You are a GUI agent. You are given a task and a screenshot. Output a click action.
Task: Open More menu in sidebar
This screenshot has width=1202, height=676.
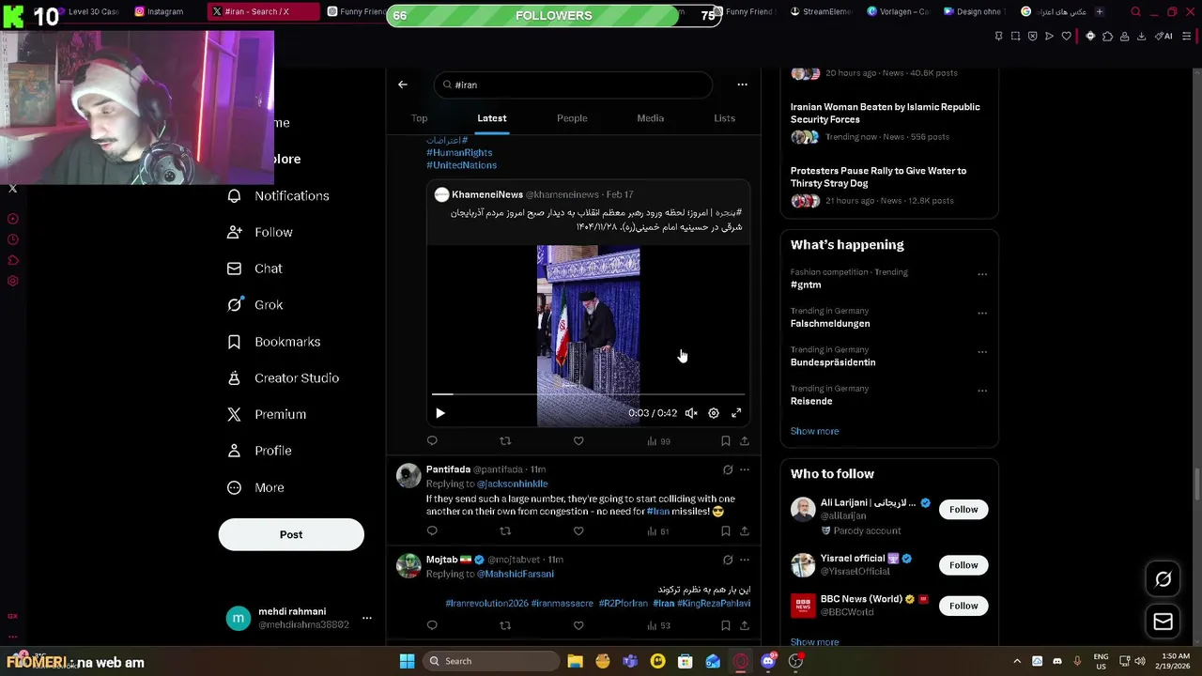tap(255, 487)
